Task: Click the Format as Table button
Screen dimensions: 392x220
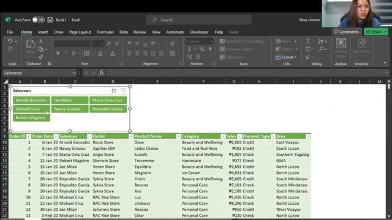Action: 237,49
